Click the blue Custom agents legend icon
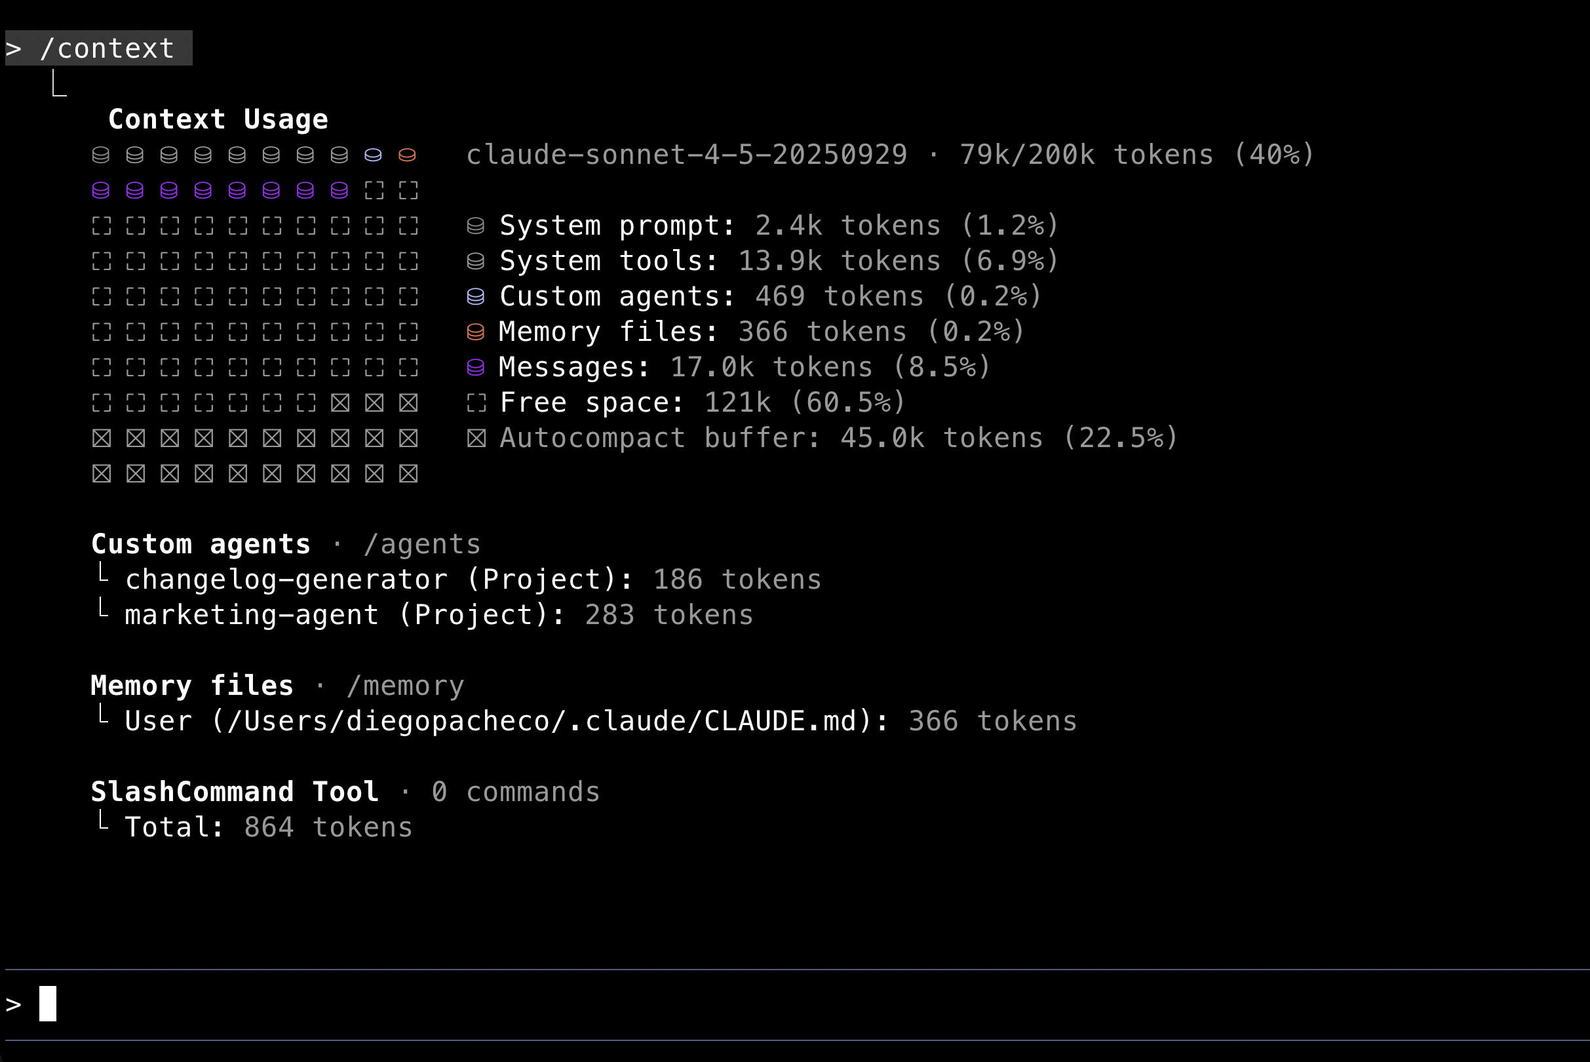The width and height of the screenshot is (1590, 1062). click(x=475, y=297)
